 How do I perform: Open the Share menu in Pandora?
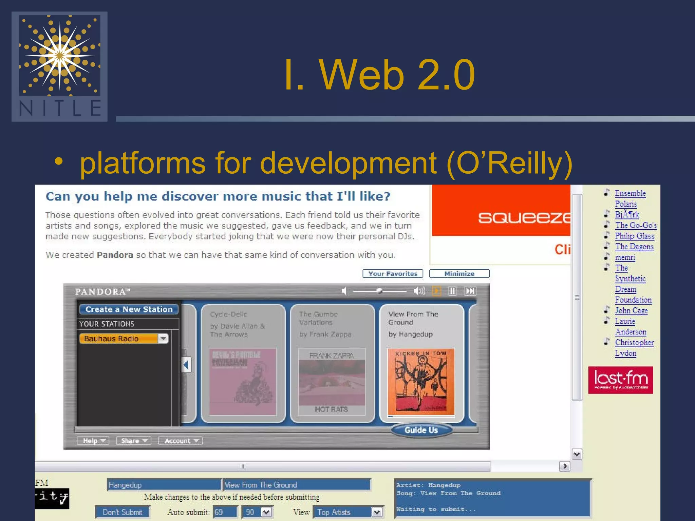133,441
